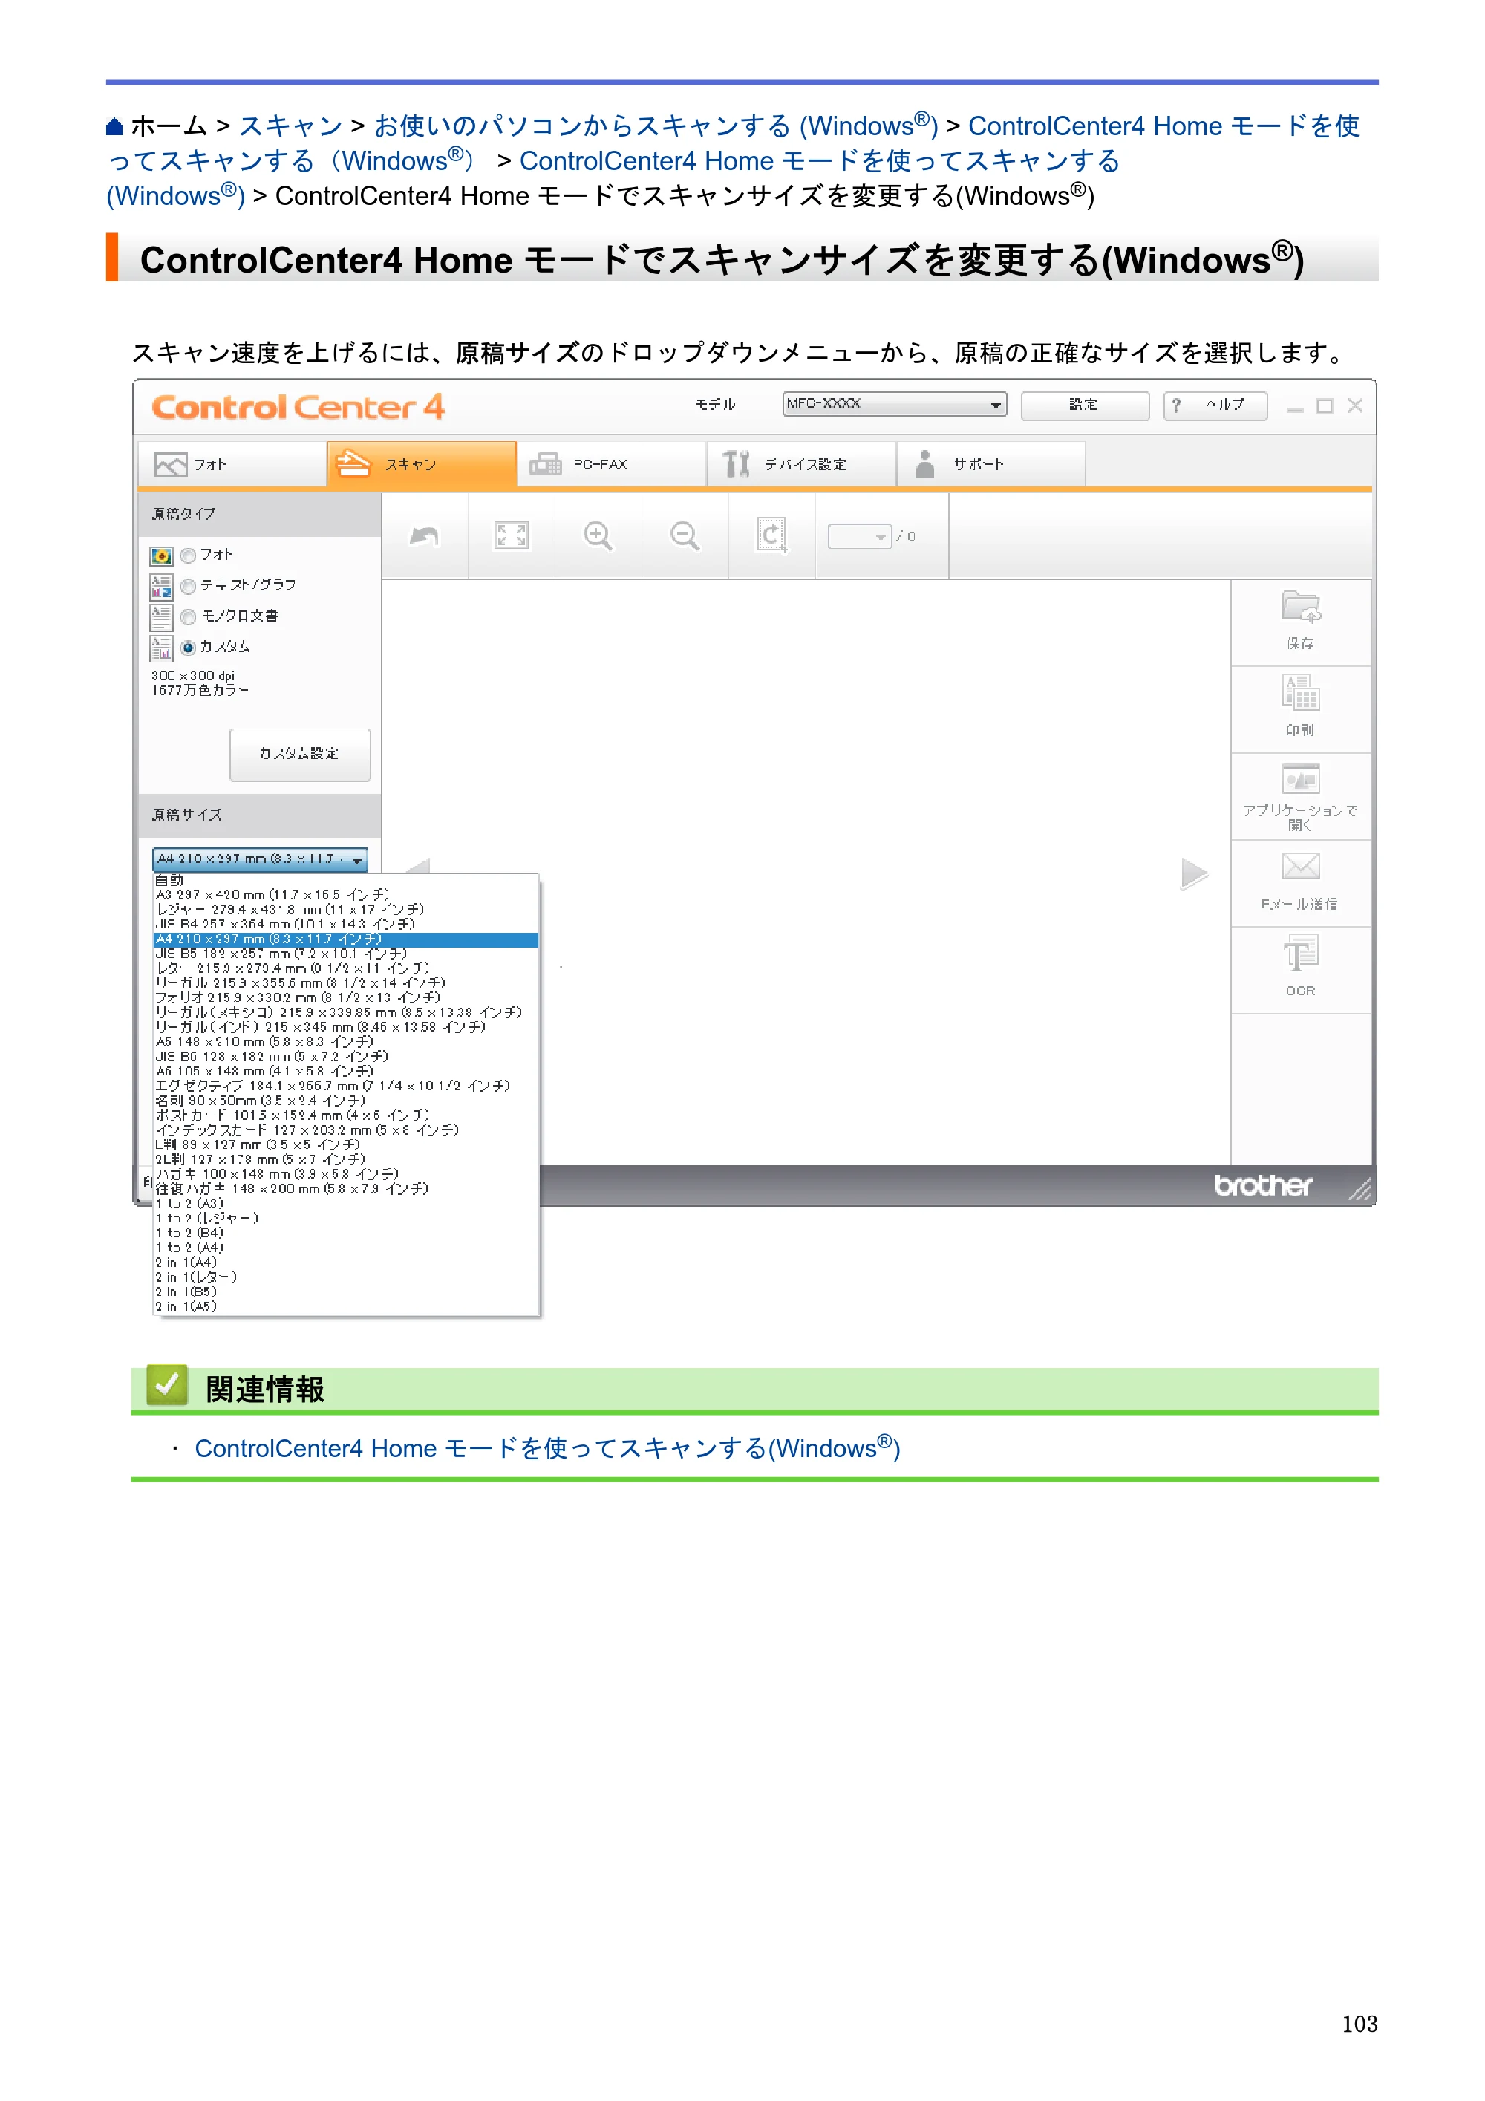Screen dimensions: 1485x2101
Task: Open the サポート tab
Action: [x=991, y=465]
